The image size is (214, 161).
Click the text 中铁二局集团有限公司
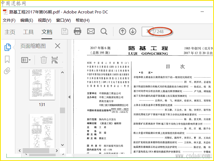coord(111,97)
